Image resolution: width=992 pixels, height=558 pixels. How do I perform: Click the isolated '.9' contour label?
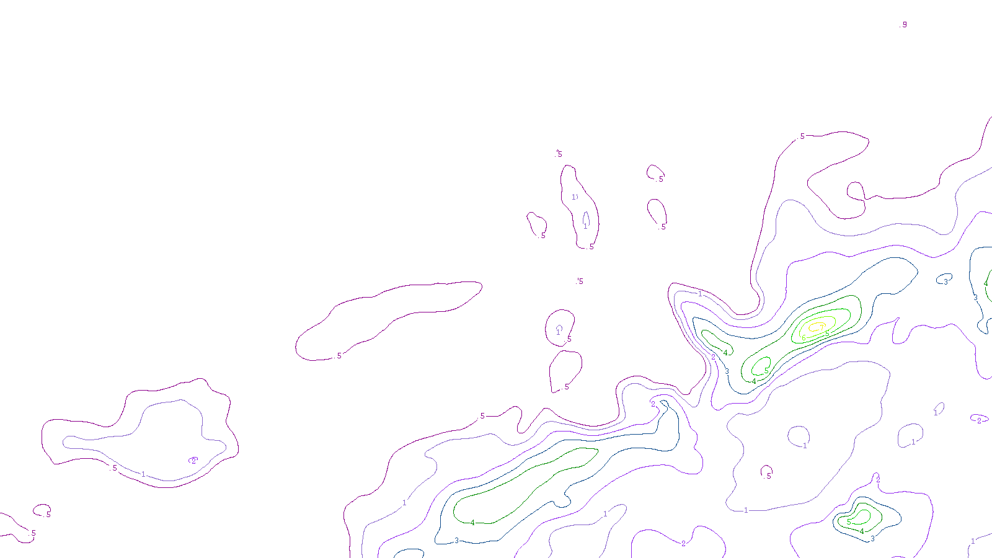(x=903, y=25)
